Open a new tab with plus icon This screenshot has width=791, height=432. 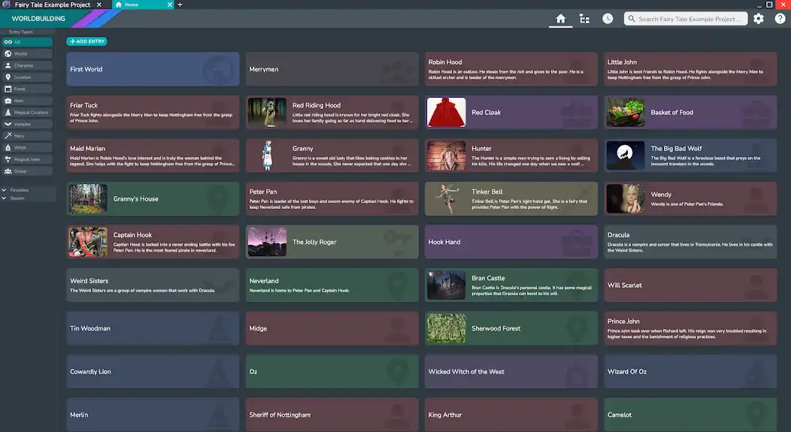(x=180, y=5)
